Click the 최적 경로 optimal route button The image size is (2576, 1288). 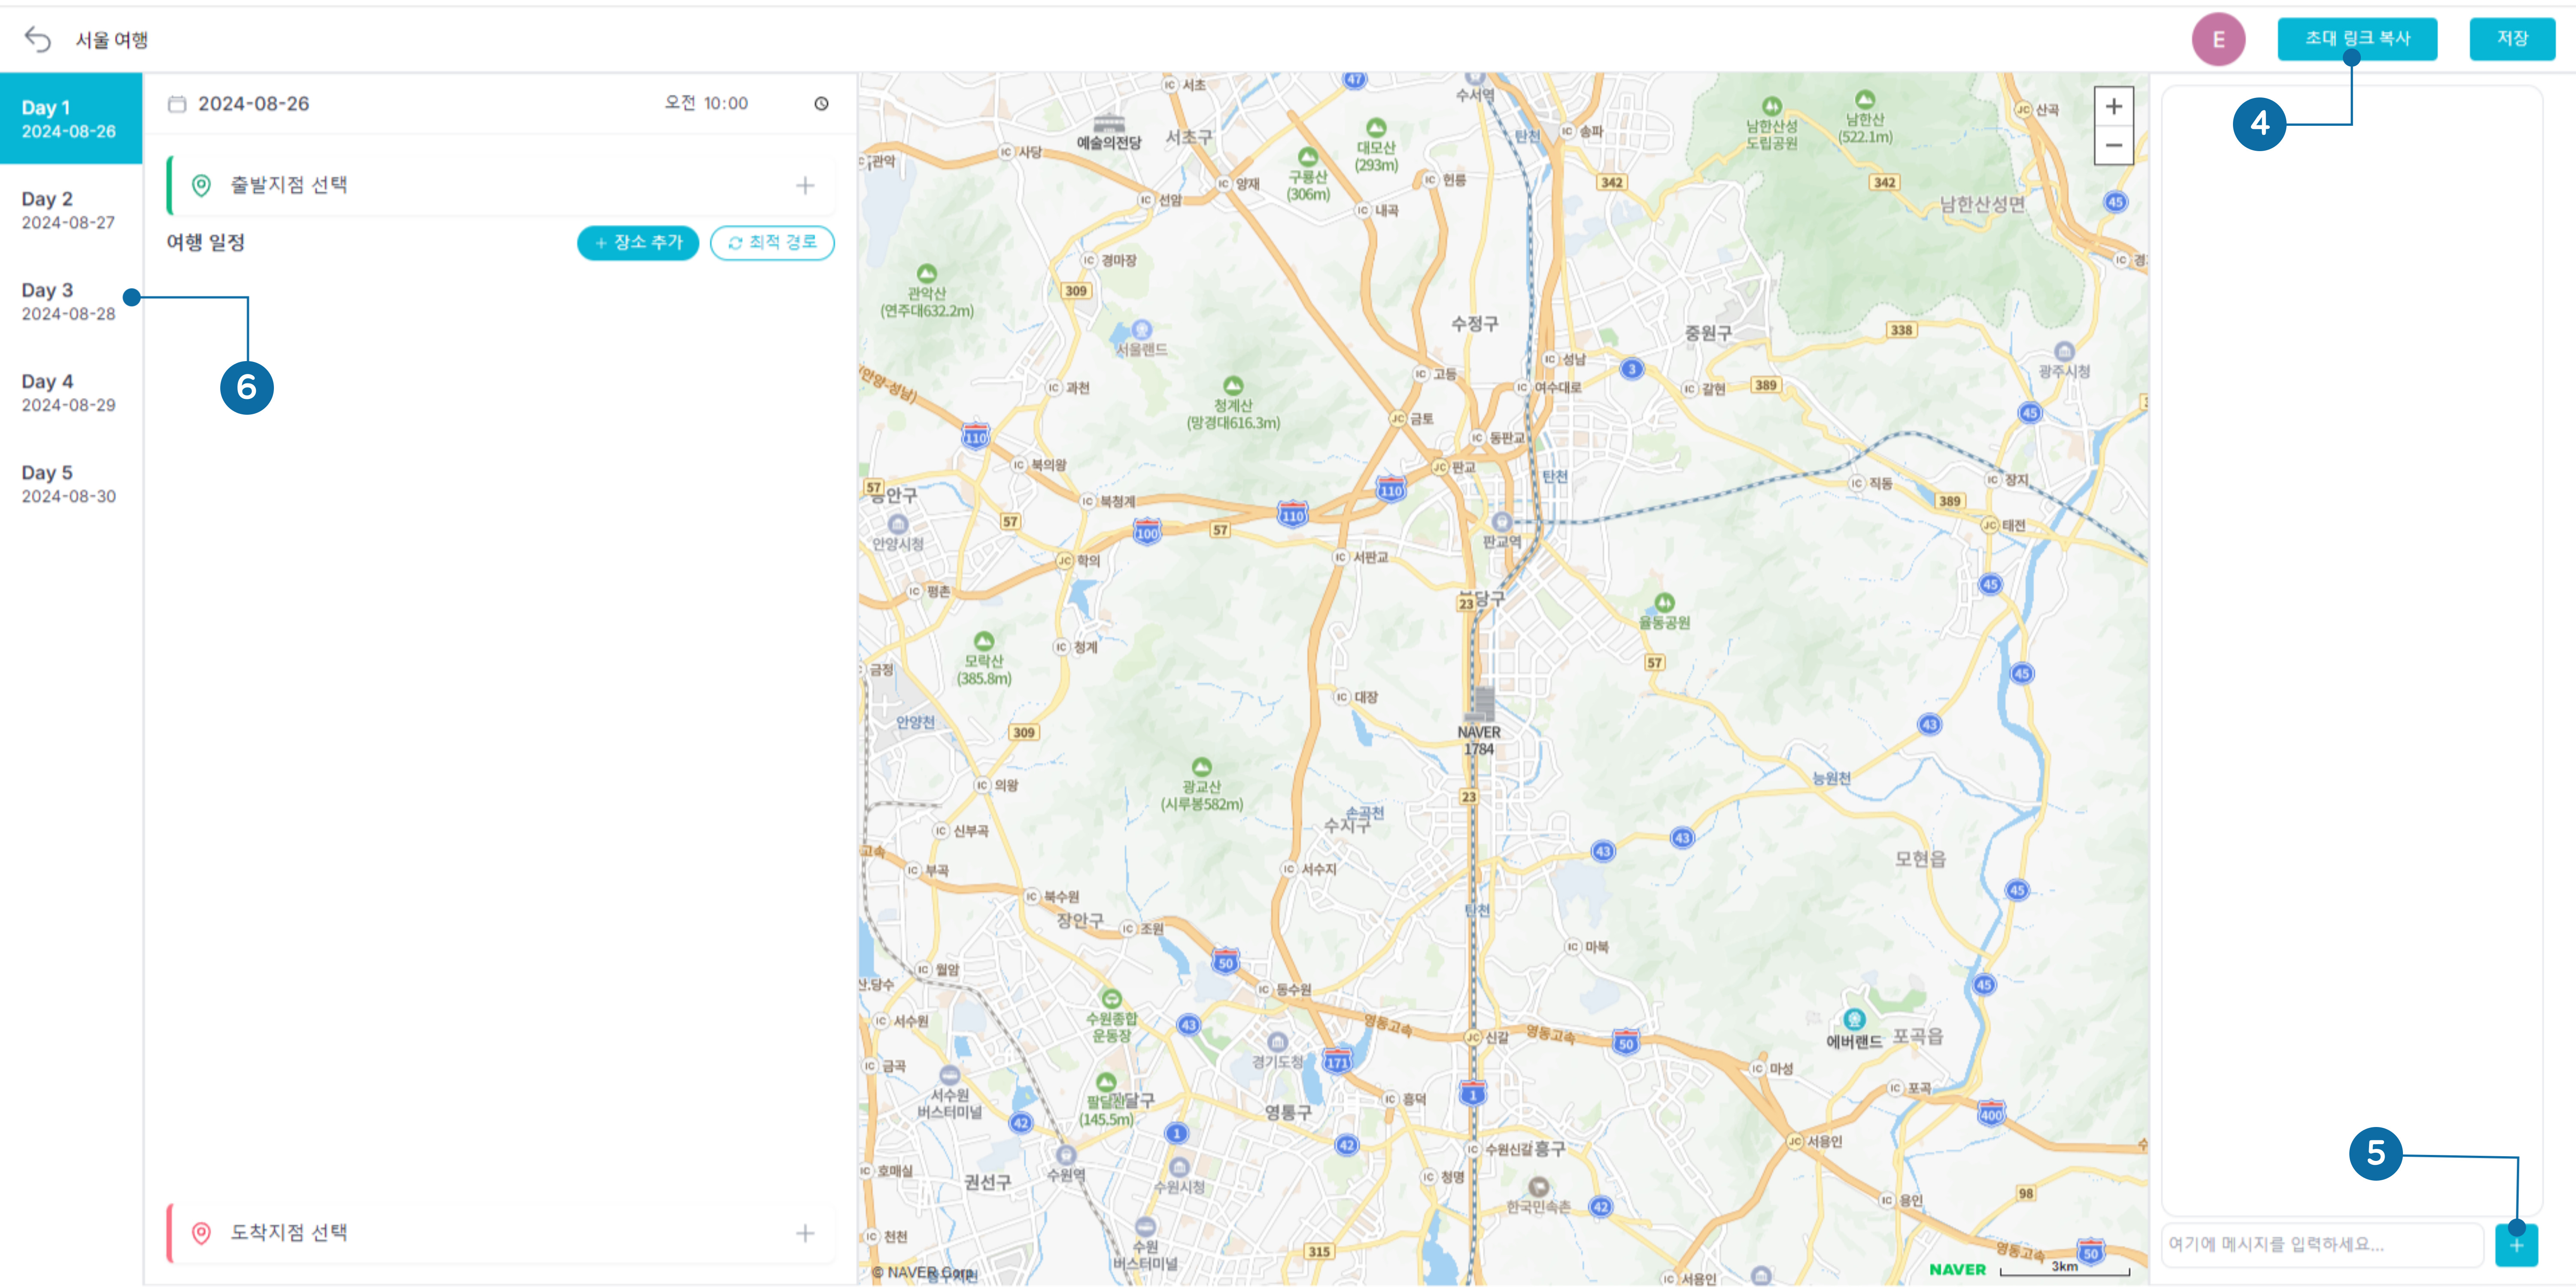click(772, 243)
